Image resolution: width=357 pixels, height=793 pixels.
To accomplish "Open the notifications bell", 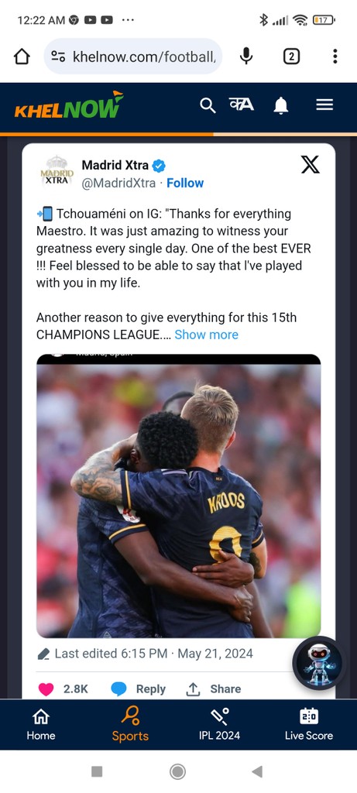I will click(280, 105).
